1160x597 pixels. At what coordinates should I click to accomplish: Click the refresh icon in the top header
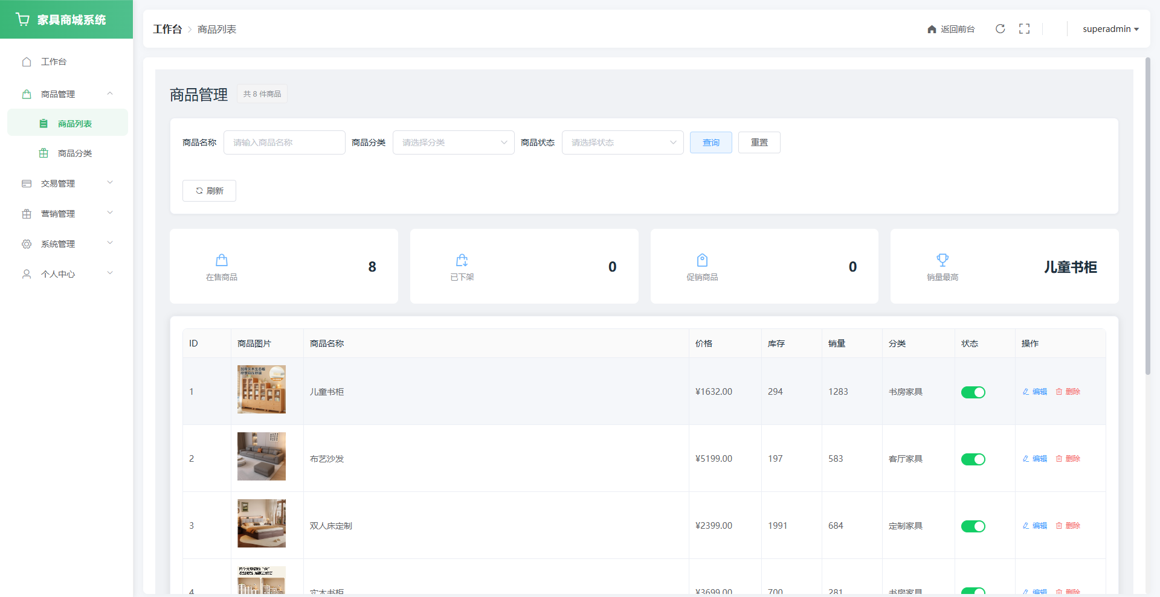1000,29
